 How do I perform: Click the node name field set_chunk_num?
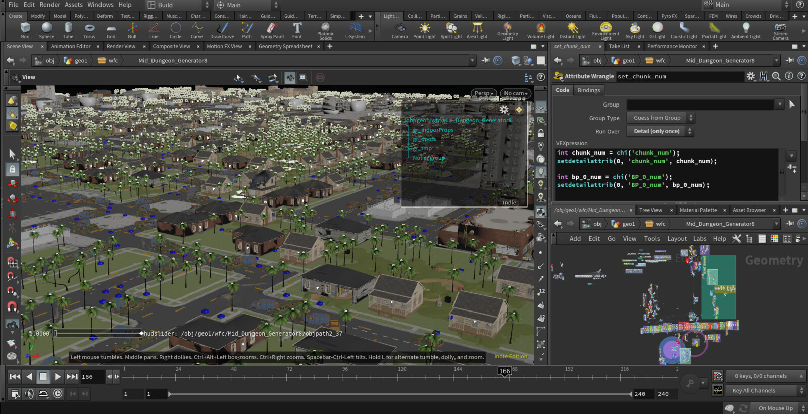pos(680,77)
